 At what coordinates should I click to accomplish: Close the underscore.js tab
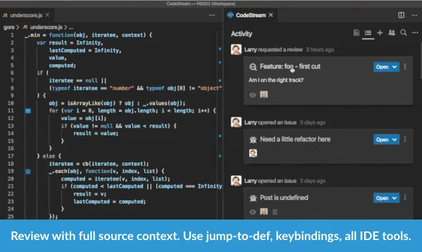click(47, 15)
